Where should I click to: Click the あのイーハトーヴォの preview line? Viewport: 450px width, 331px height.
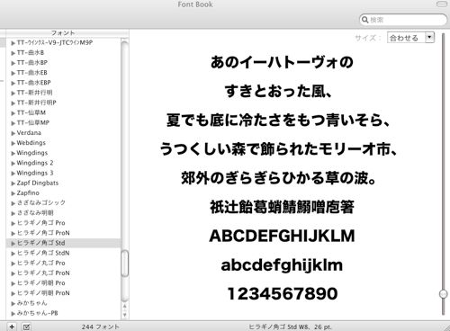[x=282, y=62]
